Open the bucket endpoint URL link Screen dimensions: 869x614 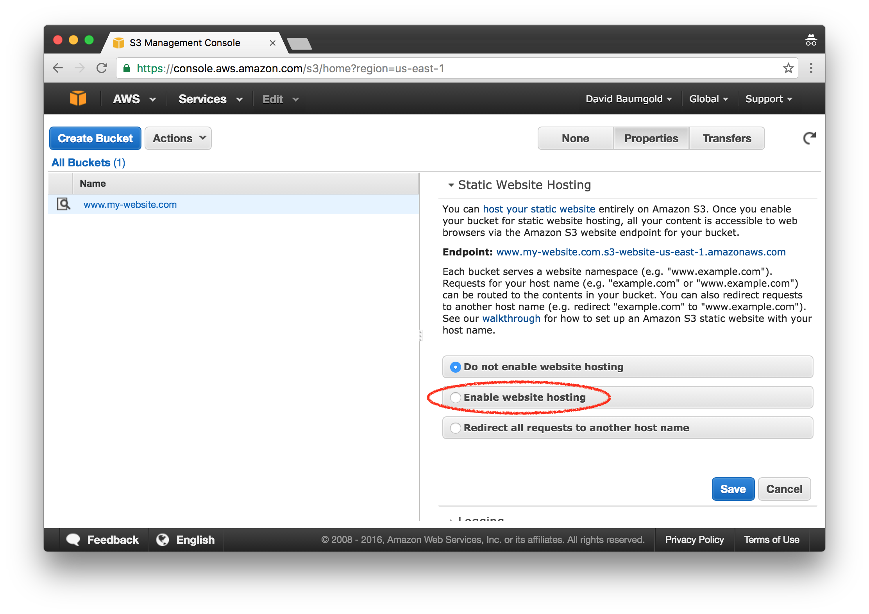(641, 252)
